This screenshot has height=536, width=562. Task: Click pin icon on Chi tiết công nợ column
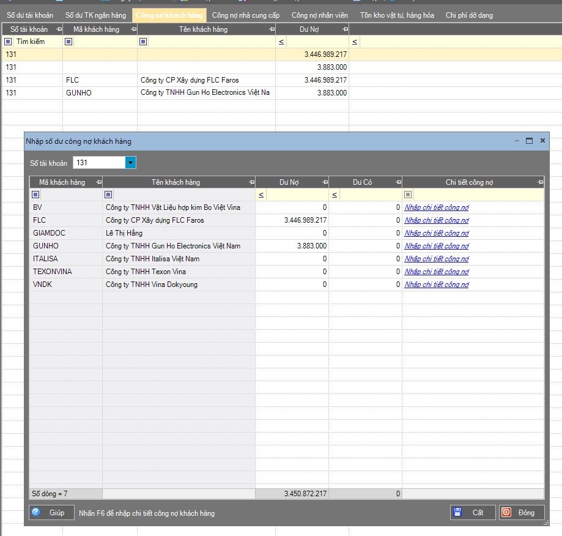pos(539,182)
